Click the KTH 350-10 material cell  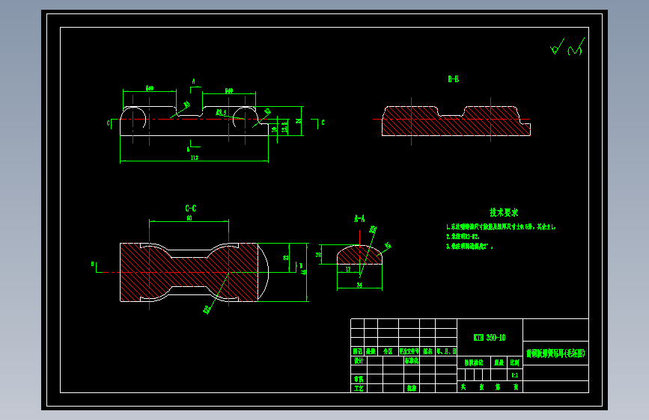tap(490, 337)
